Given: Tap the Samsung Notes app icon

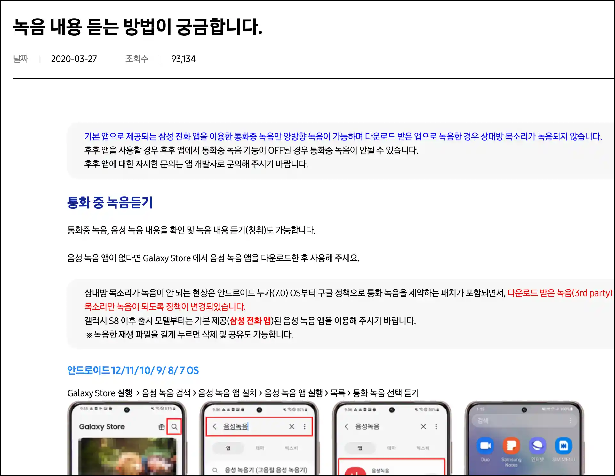Looking at the screenshot, I should [x=511, y=446].
